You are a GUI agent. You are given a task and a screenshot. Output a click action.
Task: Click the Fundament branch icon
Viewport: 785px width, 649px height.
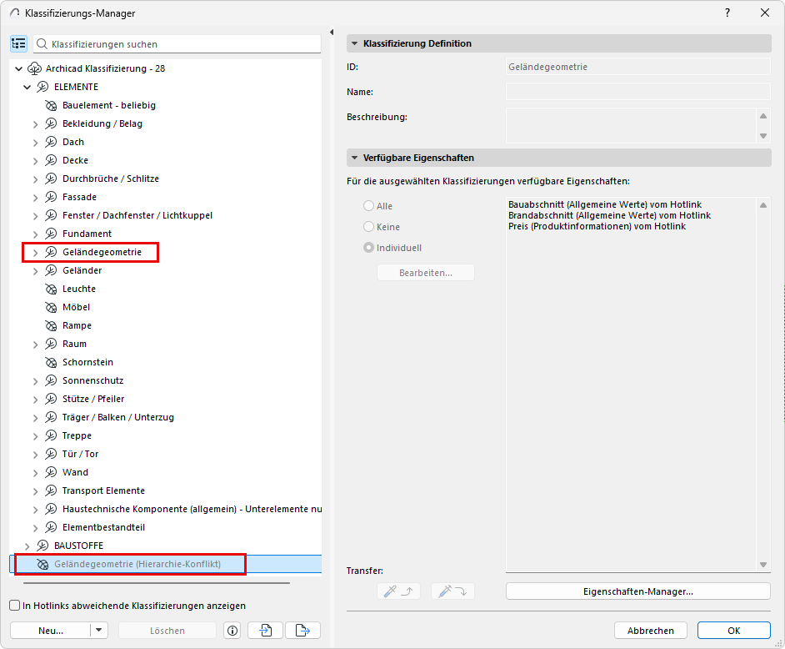(51, 234)
